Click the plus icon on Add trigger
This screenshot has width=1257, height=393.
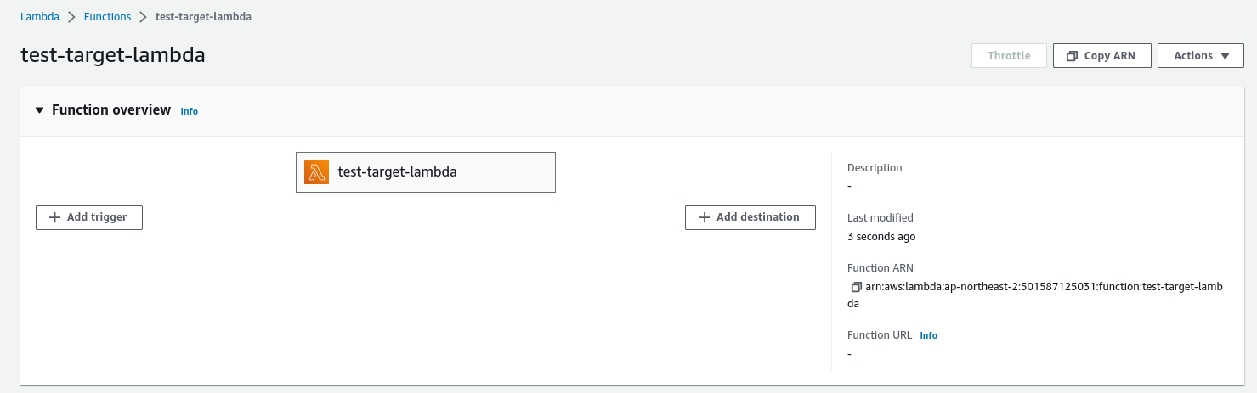(x=55, y=217)
